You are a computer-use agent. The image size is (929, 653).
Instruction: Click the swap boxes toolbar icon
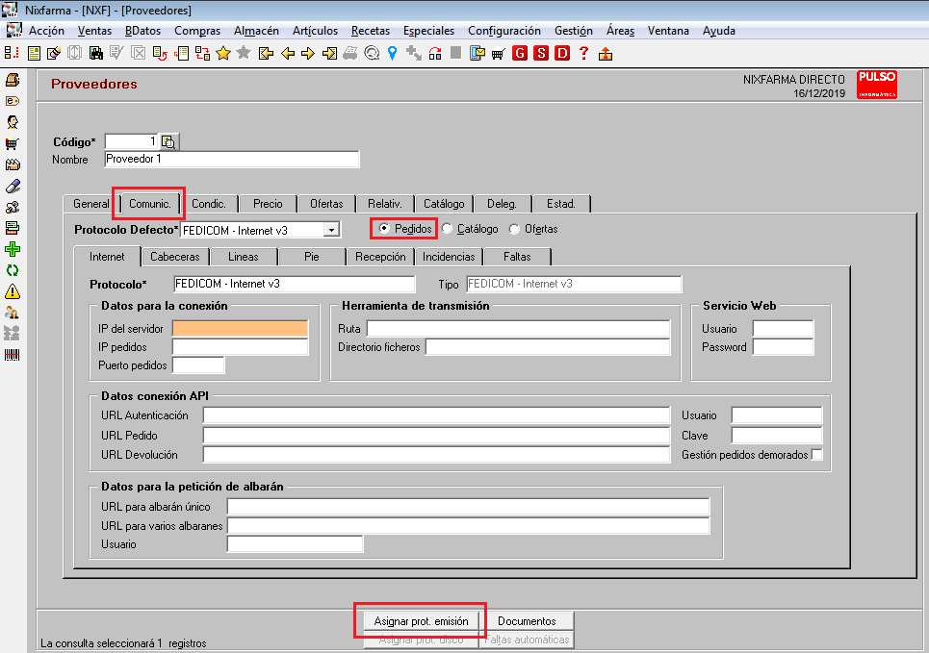pyautogui.click(x=202, y=53)
